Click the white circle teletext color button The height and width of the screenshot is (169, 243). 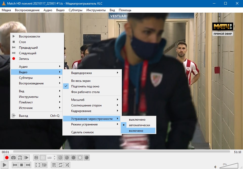[x=80, y=158]
